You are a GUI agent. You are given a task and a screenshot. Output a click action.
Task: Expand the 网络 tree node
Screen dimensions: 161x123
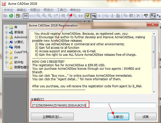pos(6,47)
